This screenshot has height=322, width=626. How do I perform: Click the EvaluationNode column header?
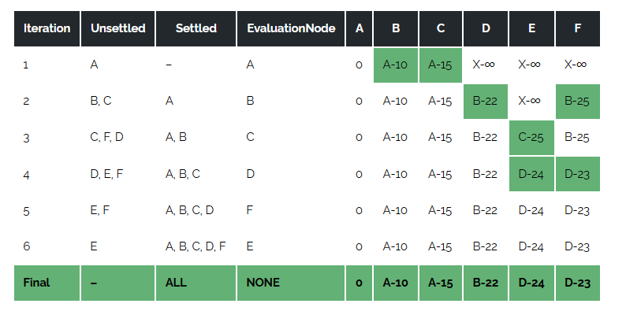point(291,28)
